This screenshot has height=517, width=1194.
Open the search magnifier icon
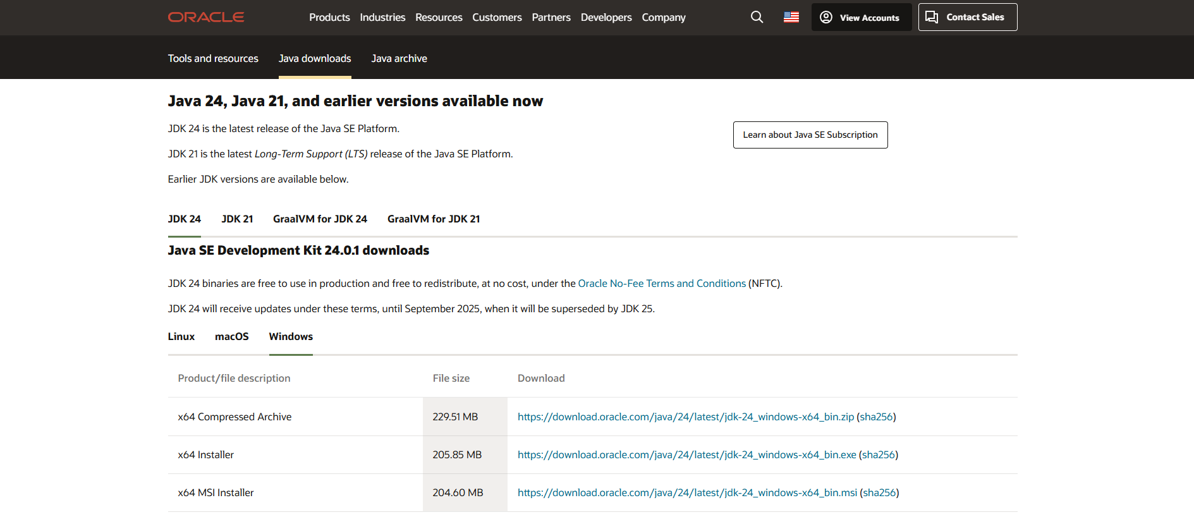click(x=757, y=17)
